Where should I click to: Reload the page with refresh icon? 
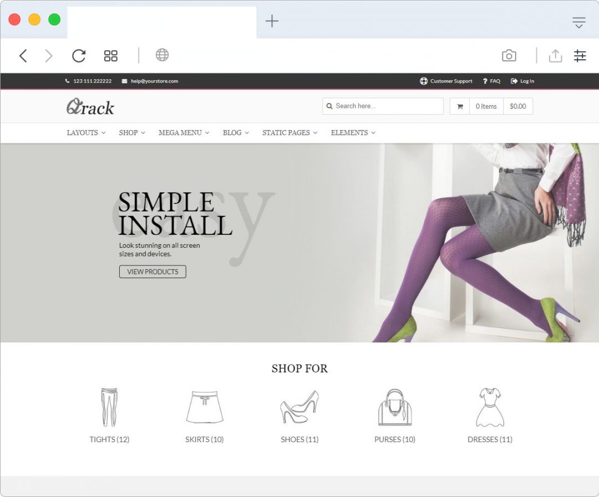pyautogui.click(x=79, y=55)
